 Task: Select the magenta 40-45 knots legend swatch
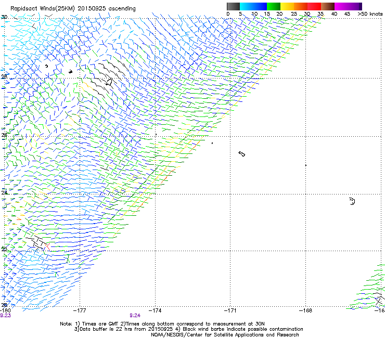[341, 6]
